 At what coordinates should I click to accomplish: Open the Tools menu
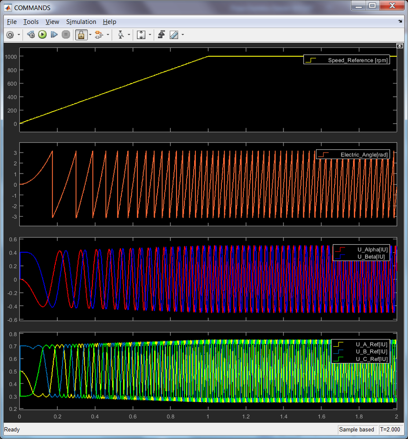pyautogui.click(x=31, y=22)
